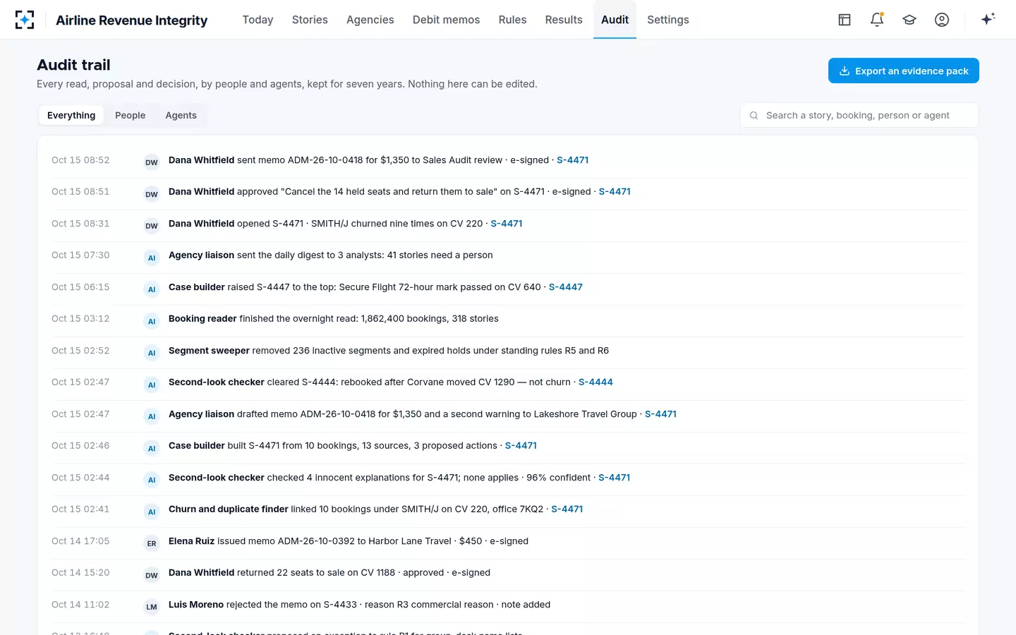
Task: Click timestamp Oct 14 17:05
Action: pos(80,541)
